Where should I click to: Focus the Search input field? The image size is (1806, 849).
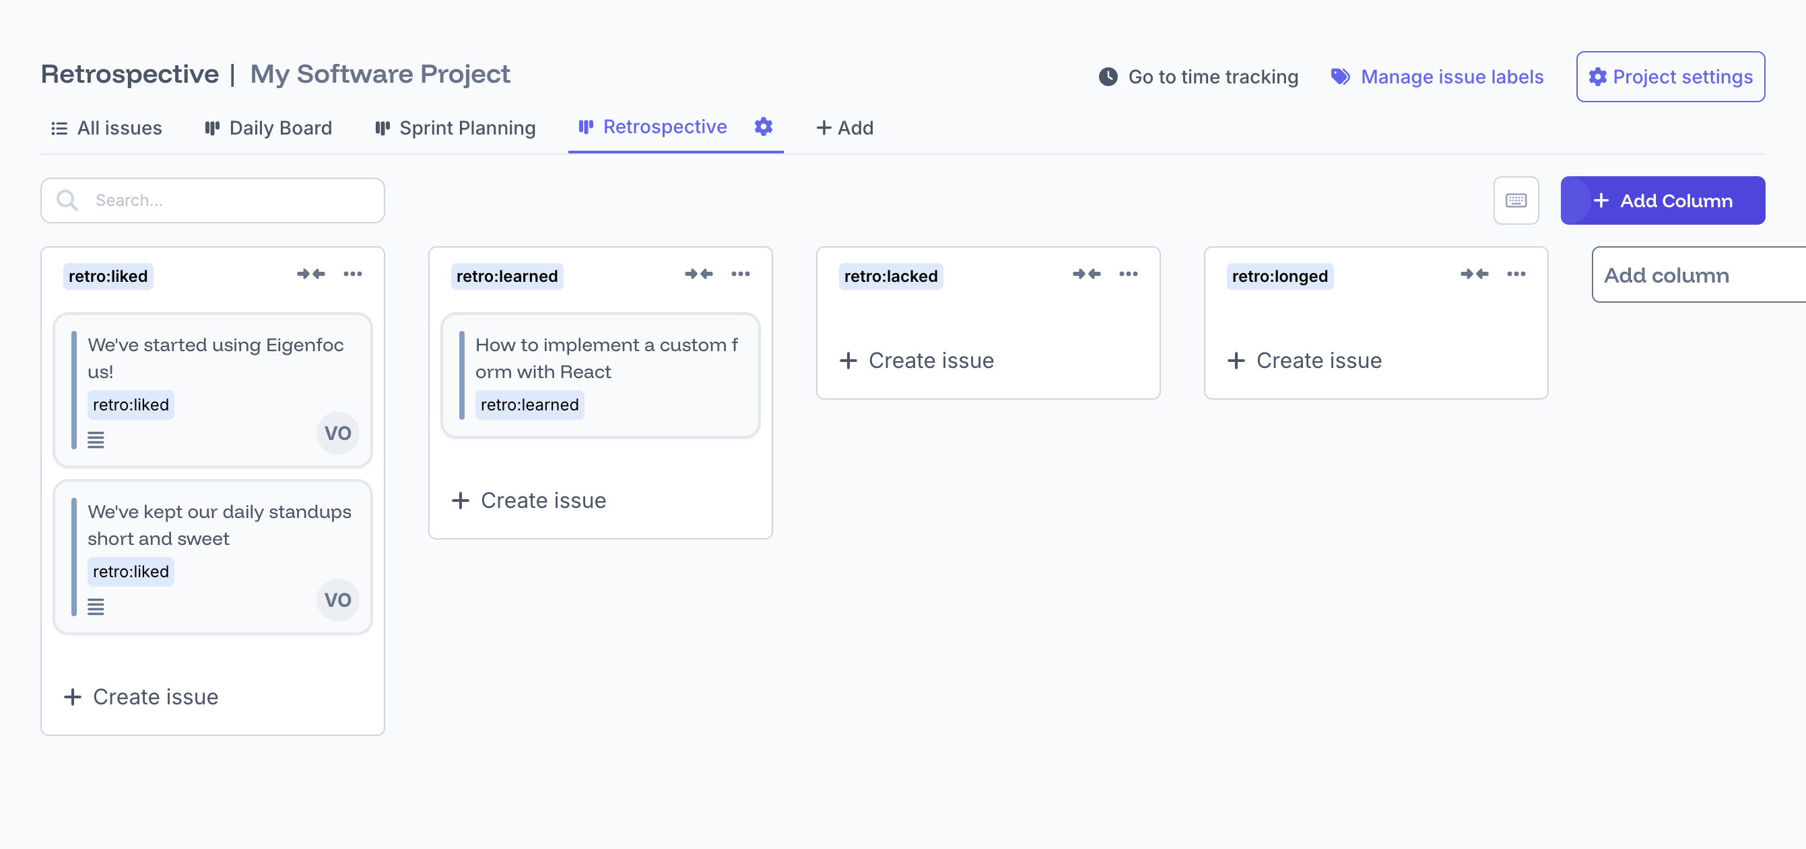(224, 201)
